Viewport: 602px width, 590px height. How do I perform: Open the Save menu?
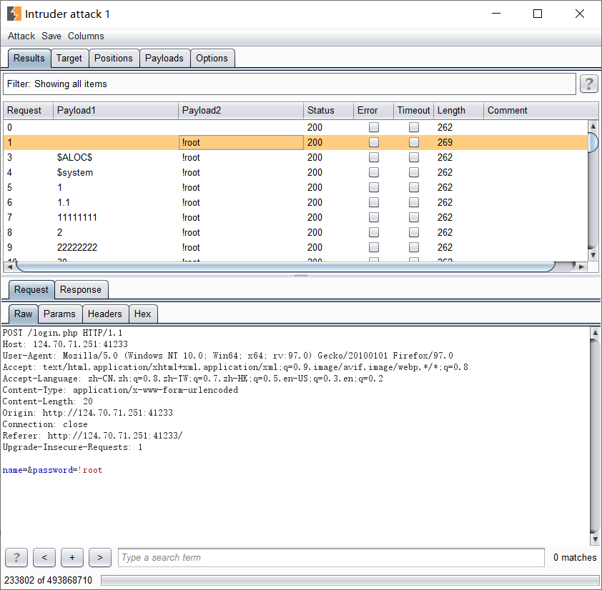(x=51, y=36)
